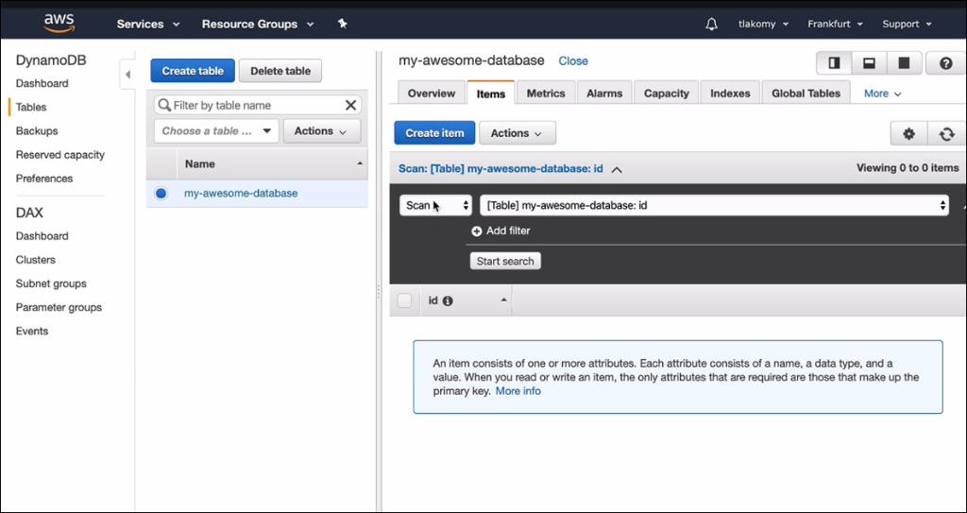Viewport: 967px width, 513px height.
Task: Open Subnet groups in the sidebar
Action: [51, 283]
